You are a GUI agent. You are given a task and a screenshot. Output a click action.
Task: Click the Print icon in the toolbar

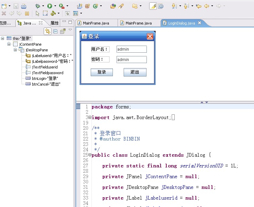[x=24, y=6]
